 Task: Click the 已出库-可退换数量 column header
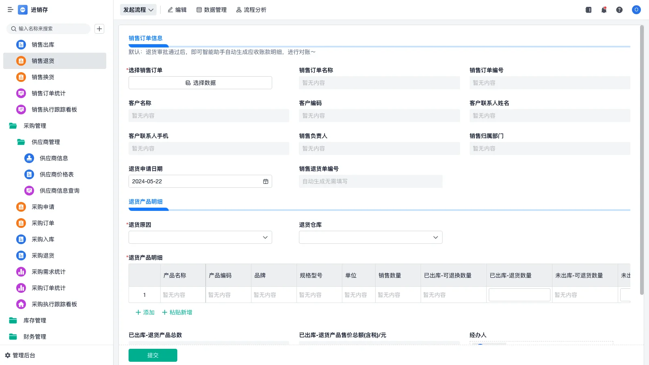[x=453, y=275]
